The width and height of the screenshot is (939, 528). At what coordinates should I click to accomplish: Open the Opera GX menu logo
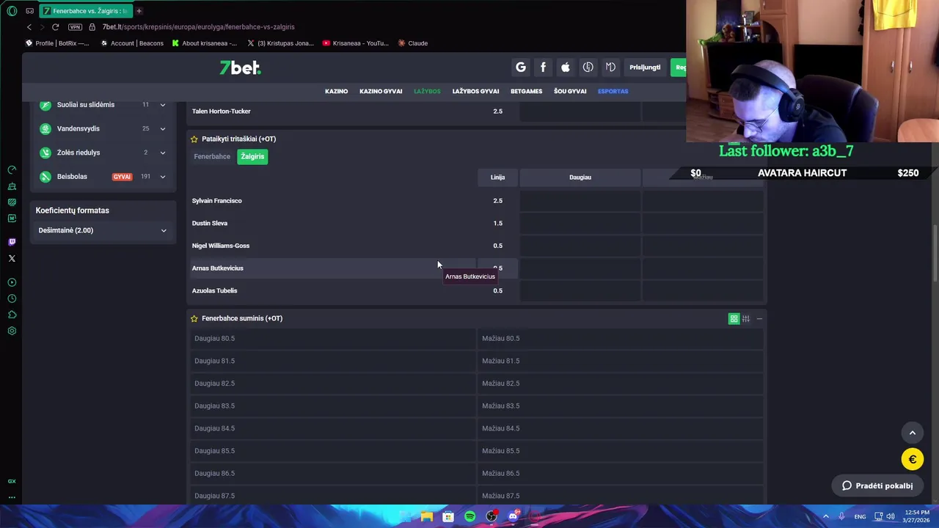click(x=12, y=11)
